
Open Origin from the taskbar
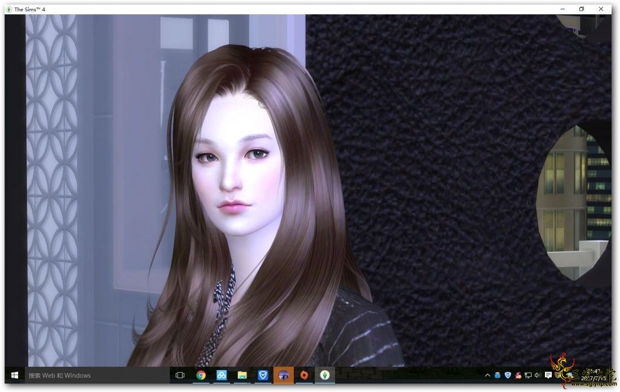coord(304,375)
